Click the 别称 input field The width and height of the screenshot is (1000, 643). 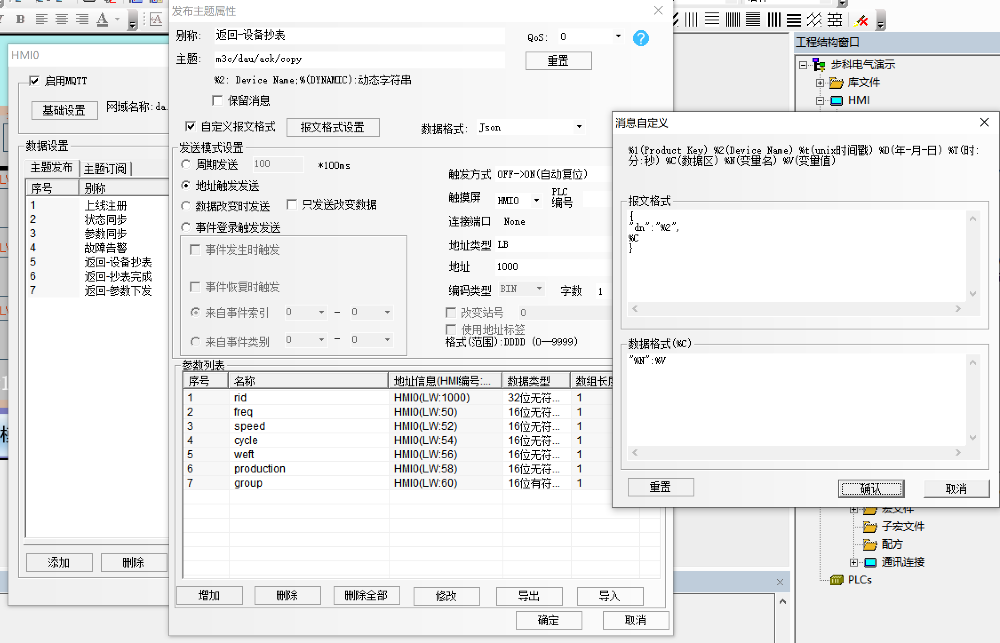pos(359,36)
